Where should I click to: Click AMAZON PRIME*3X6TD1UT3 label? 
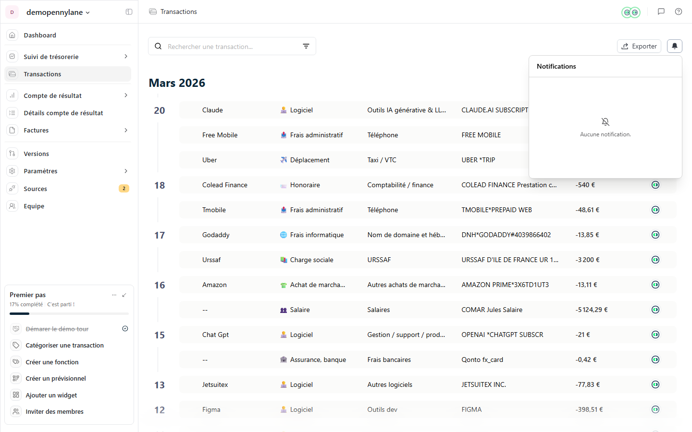click(x=505, y=285)
